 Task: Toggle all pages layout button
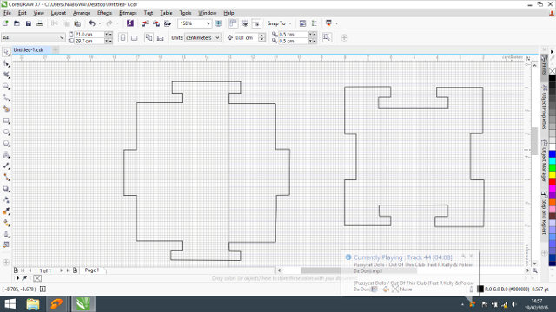coord(149,37)
